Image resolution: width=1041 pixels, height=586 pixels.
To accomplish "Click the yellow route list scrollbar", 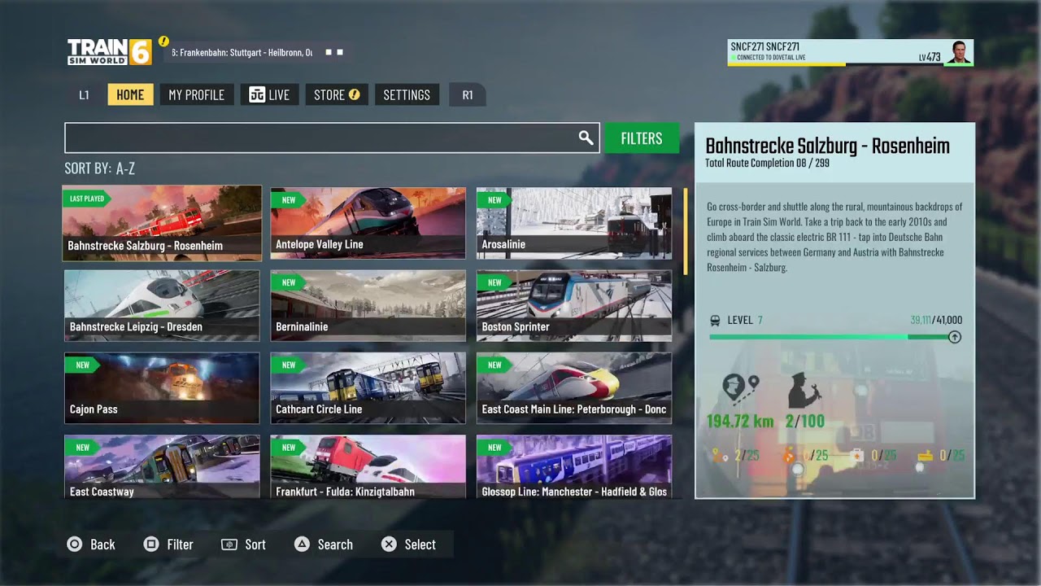I will coord(686,231).
